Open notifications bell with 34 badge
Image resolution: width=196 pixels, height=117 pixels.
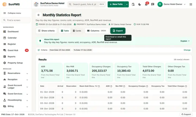click(146, 4)
